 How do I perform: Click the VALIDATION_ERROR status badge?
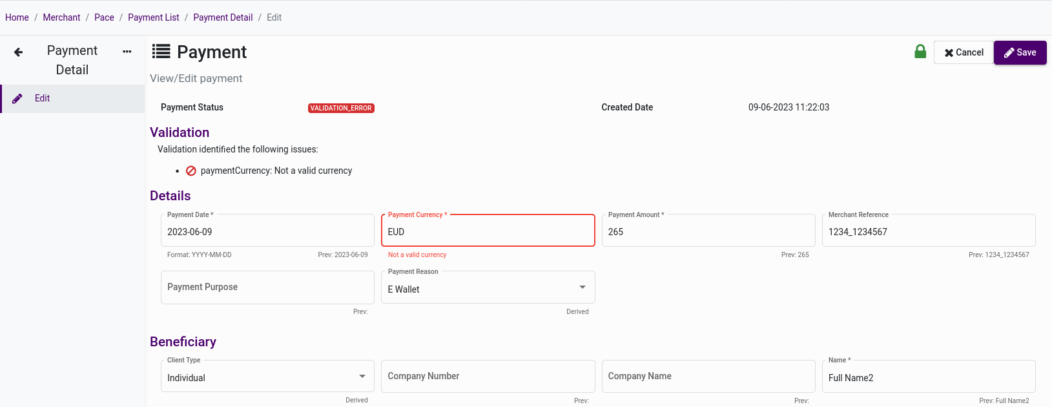pos(341,108)
